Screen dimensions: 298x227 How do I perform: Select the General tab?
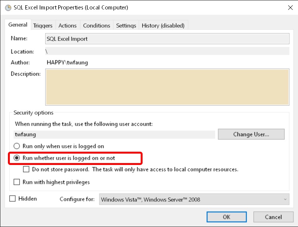pyautogui.click(x=18, y=25)
